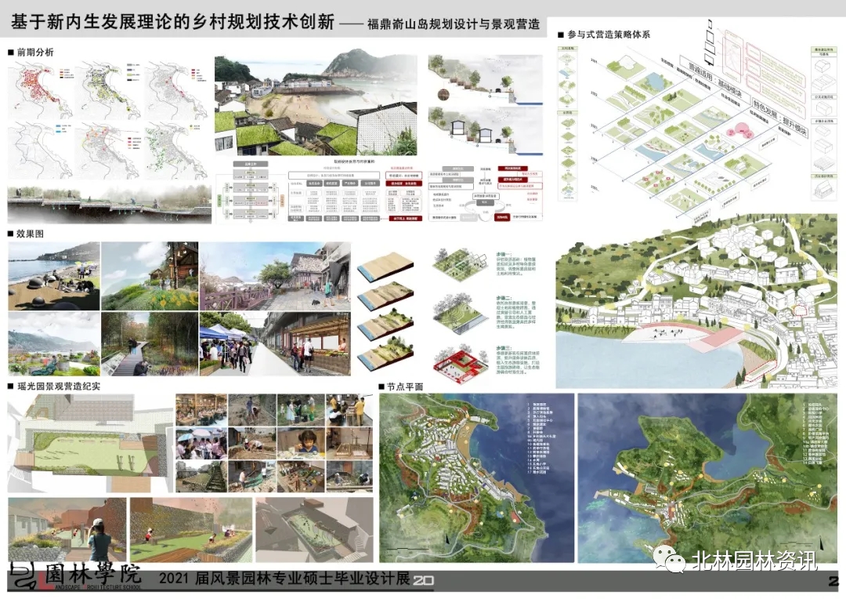This screenshot has width=846, height=599.
Task: Open the analysis map with green tree dots
Action: (176, 151)
